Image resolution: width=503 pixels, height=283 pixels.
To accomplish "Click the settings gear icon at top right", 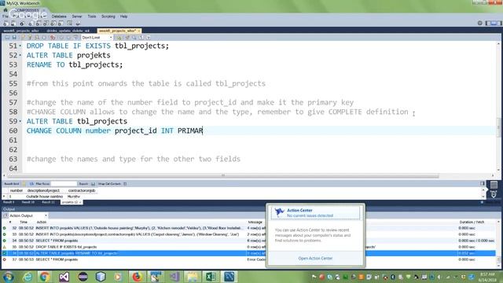I will click(x=480, y=23).
